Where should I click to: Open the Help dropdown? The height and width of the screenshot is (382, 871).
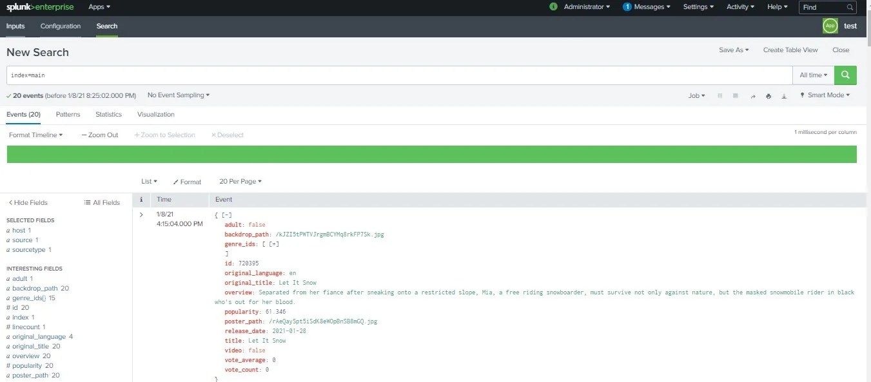click(x=778, y=7)
